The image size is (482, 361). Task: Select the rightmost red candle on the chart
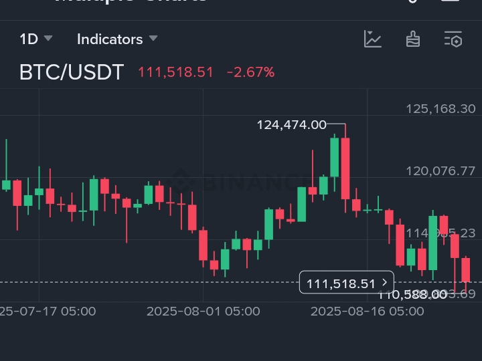click(x=466, y=270)
